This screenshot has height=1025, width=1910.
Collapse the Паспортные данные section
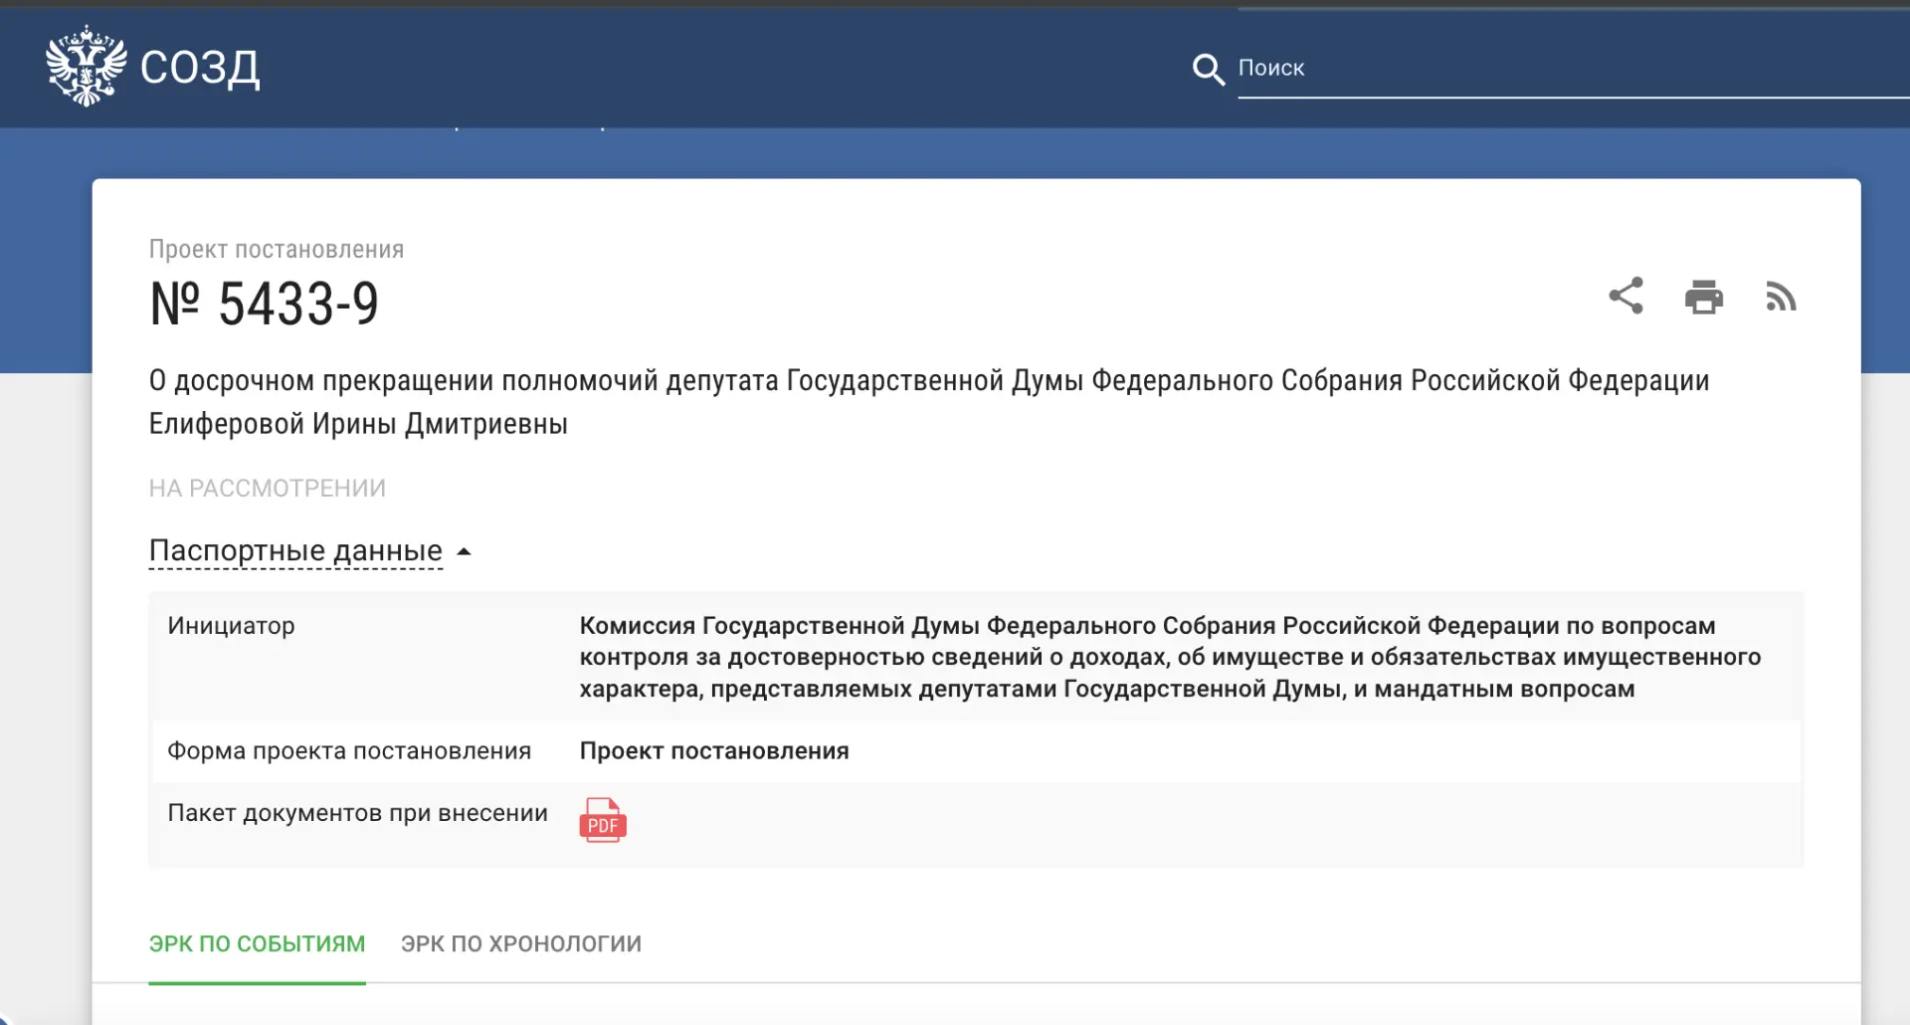[x=295, y=550]
